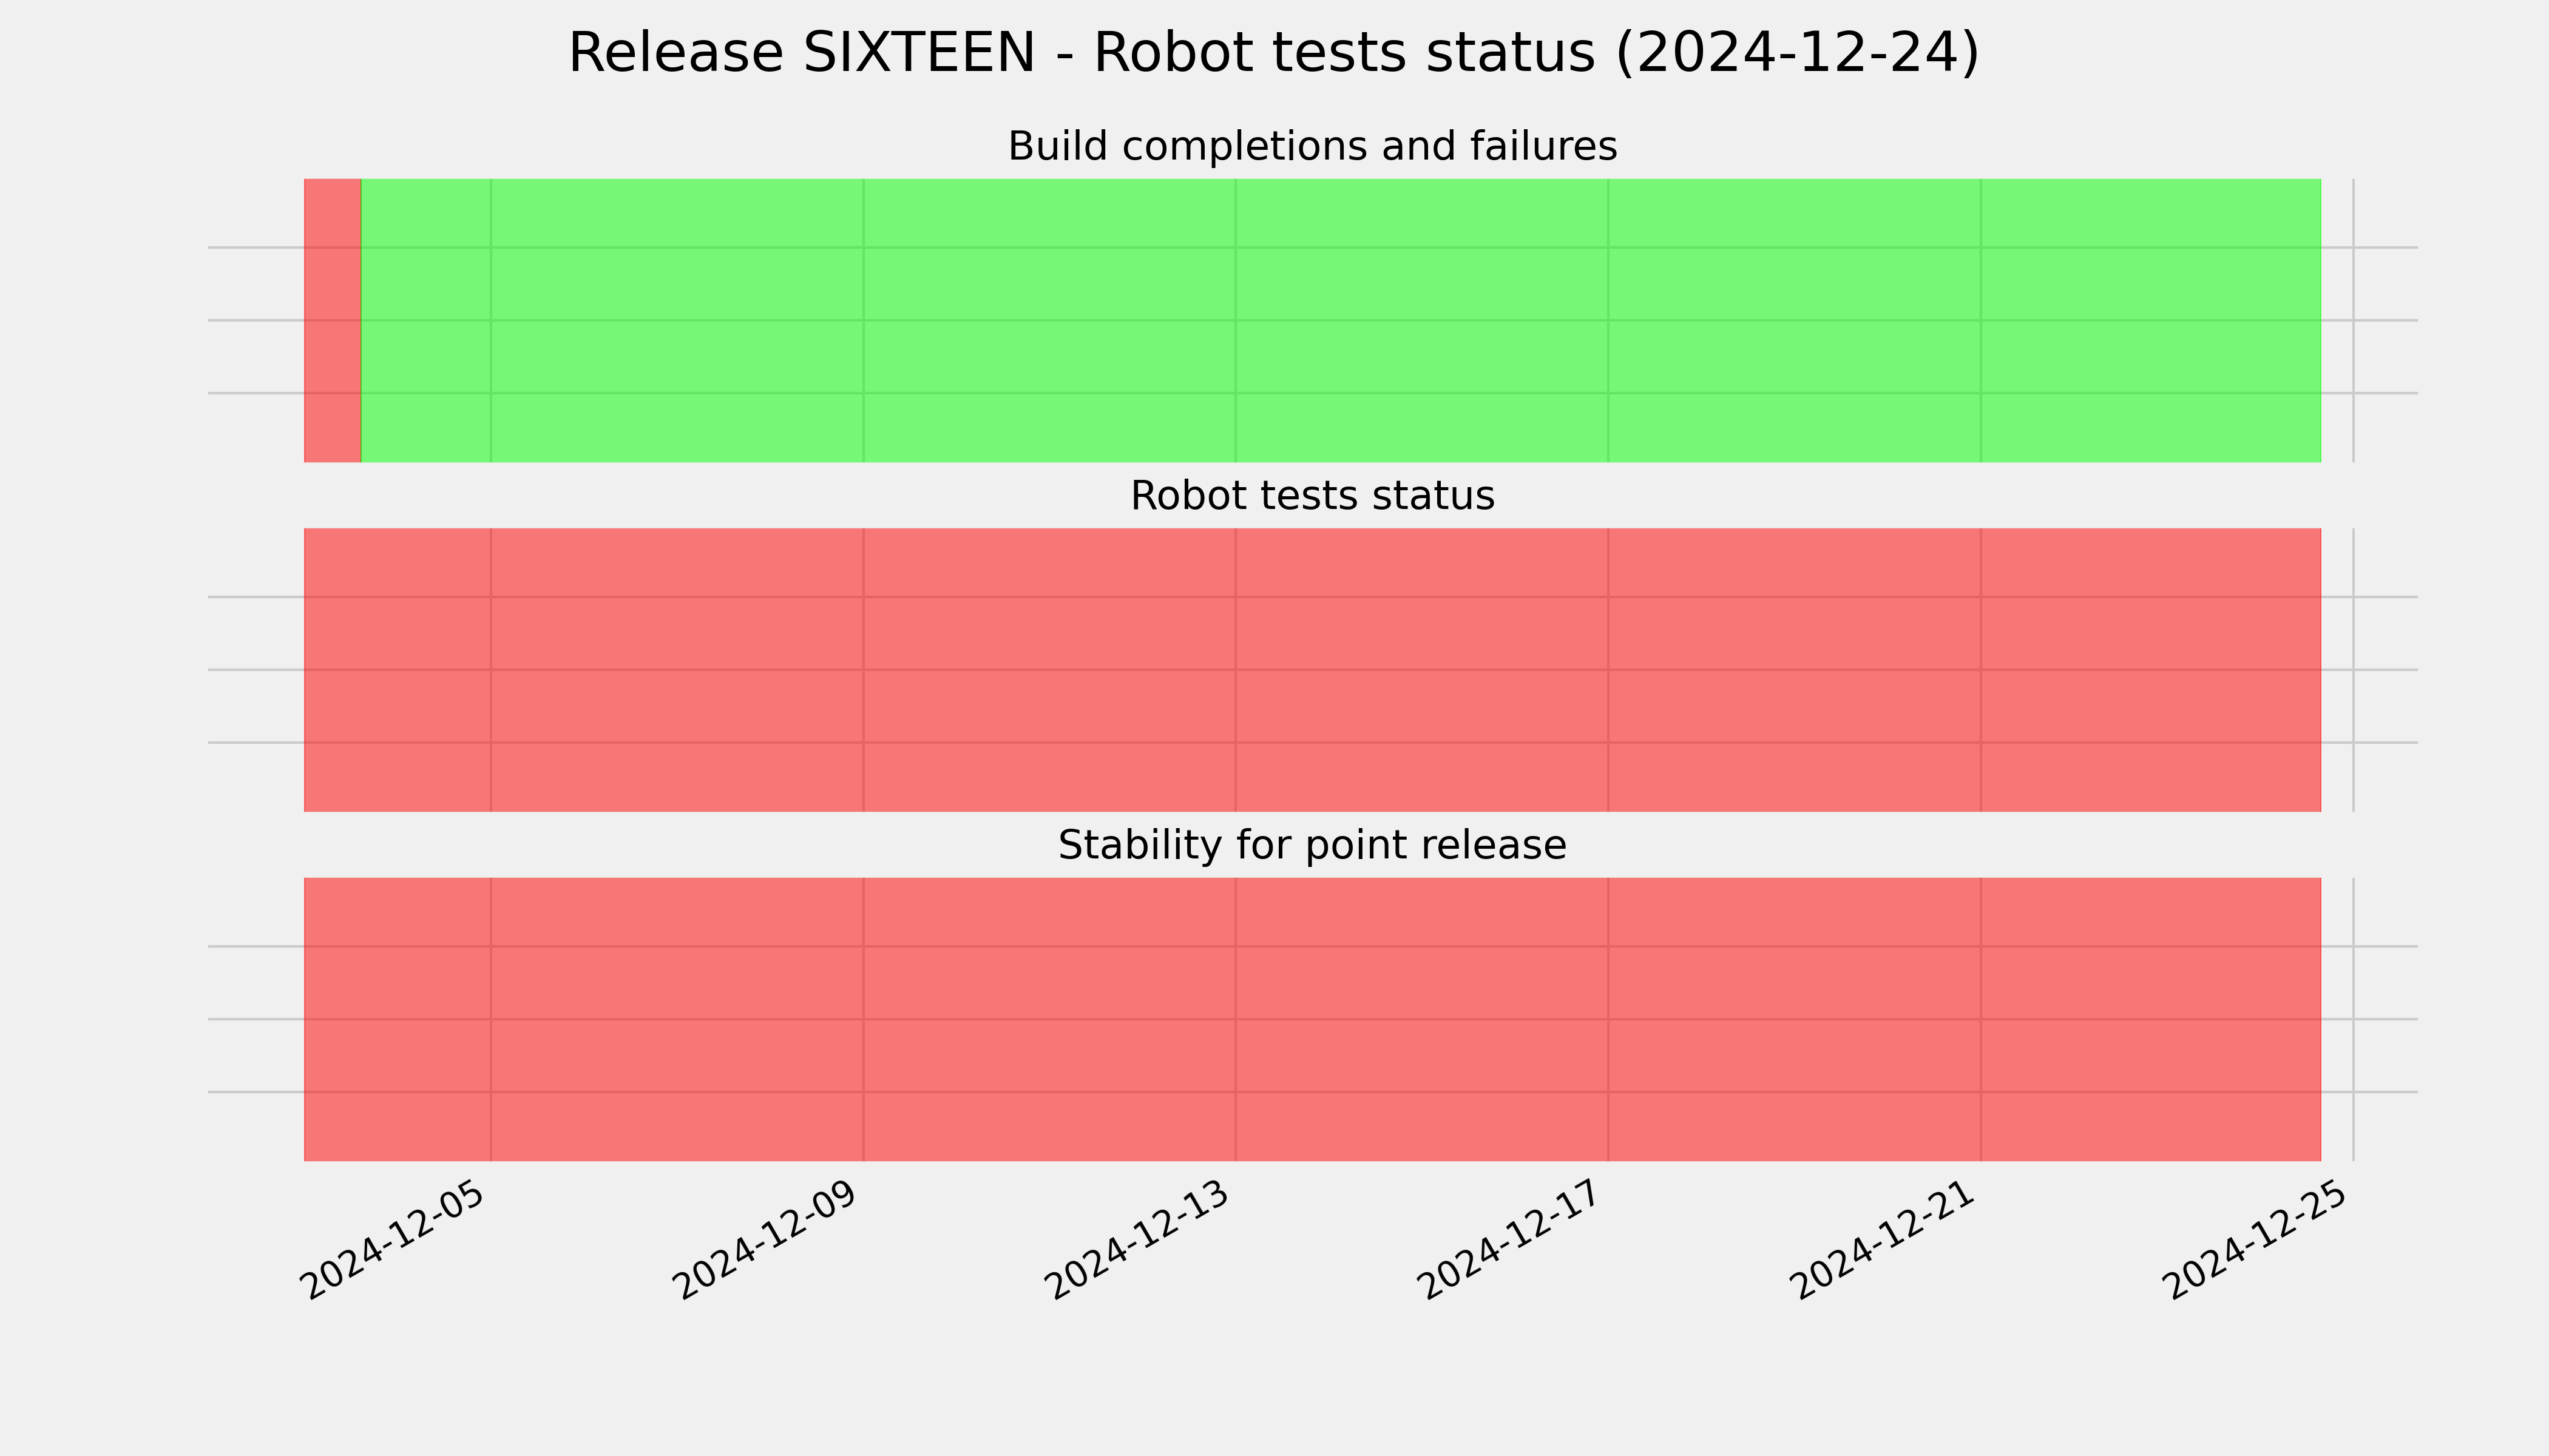Click the red bar in Robot tests chart
The height and width of the screenshot is (1456, 2549).
(x=1312, y=670)
